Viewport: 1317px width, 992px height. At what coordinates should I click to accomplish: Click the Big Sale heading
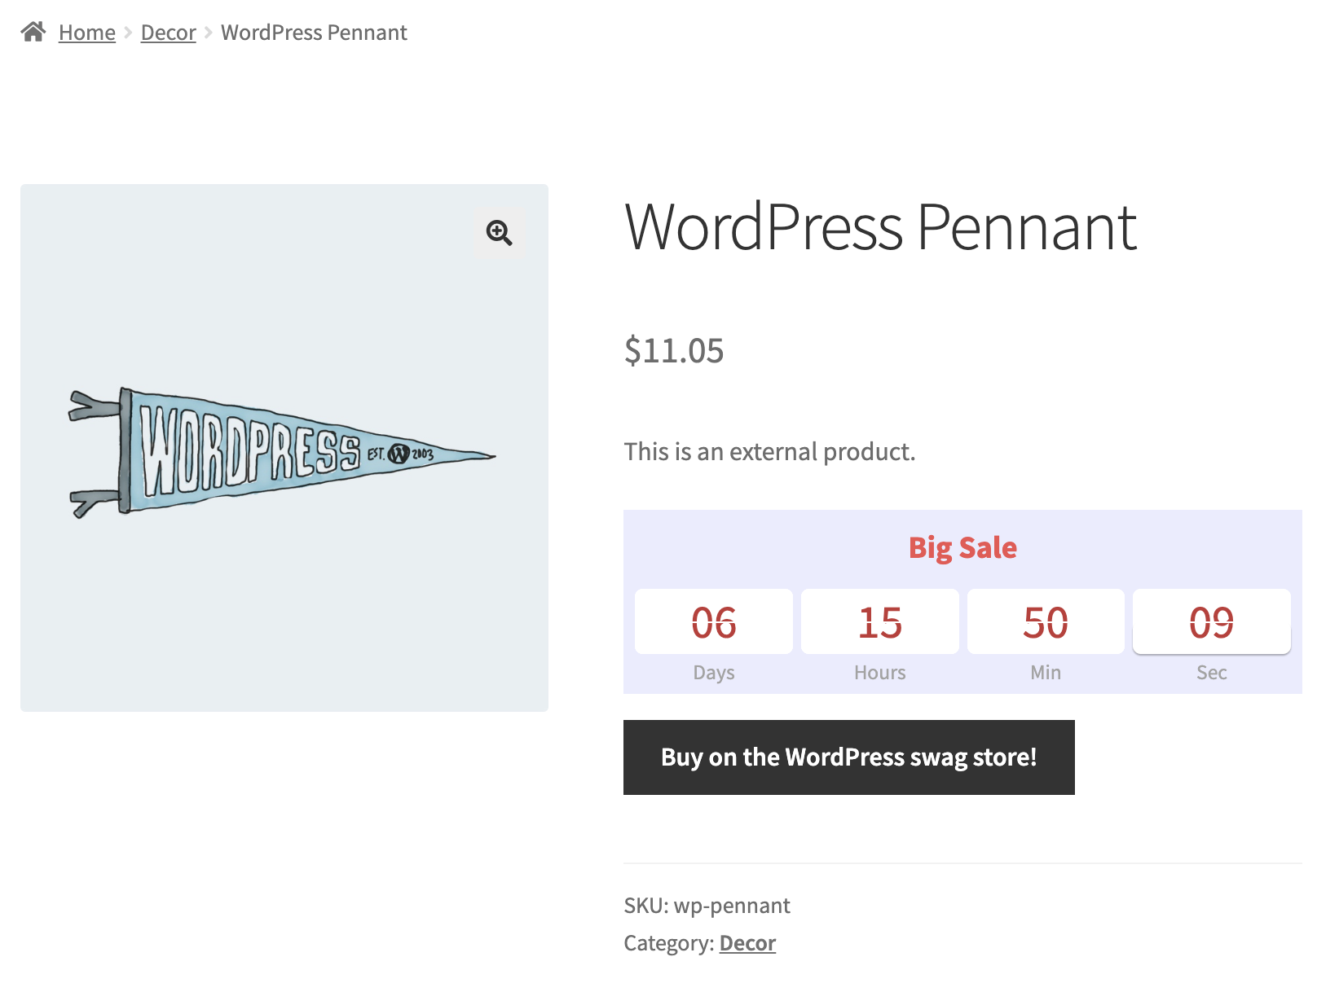pos(962,547)
